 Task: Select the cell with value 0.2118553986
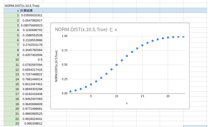[31, 40]
